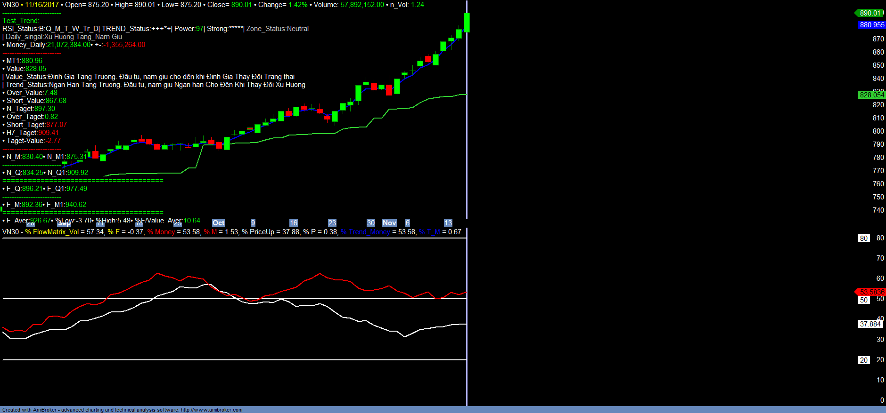Open the amibroker.com link in footer
The width and height of the screenshot is (886, 413).
point(212,410)
